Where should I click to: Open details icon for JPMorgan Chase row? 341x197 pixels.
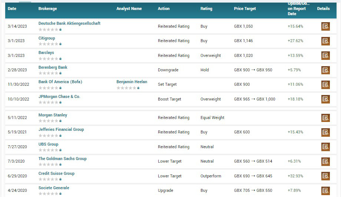[325, 99]
